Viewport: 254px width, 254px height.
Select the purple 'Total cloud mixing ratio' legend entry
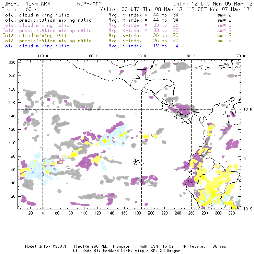click(36, 25)
